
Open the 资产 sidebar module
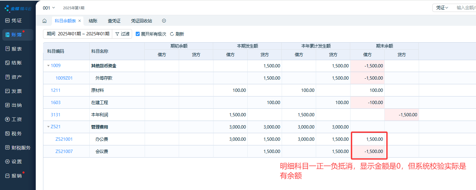14,77
